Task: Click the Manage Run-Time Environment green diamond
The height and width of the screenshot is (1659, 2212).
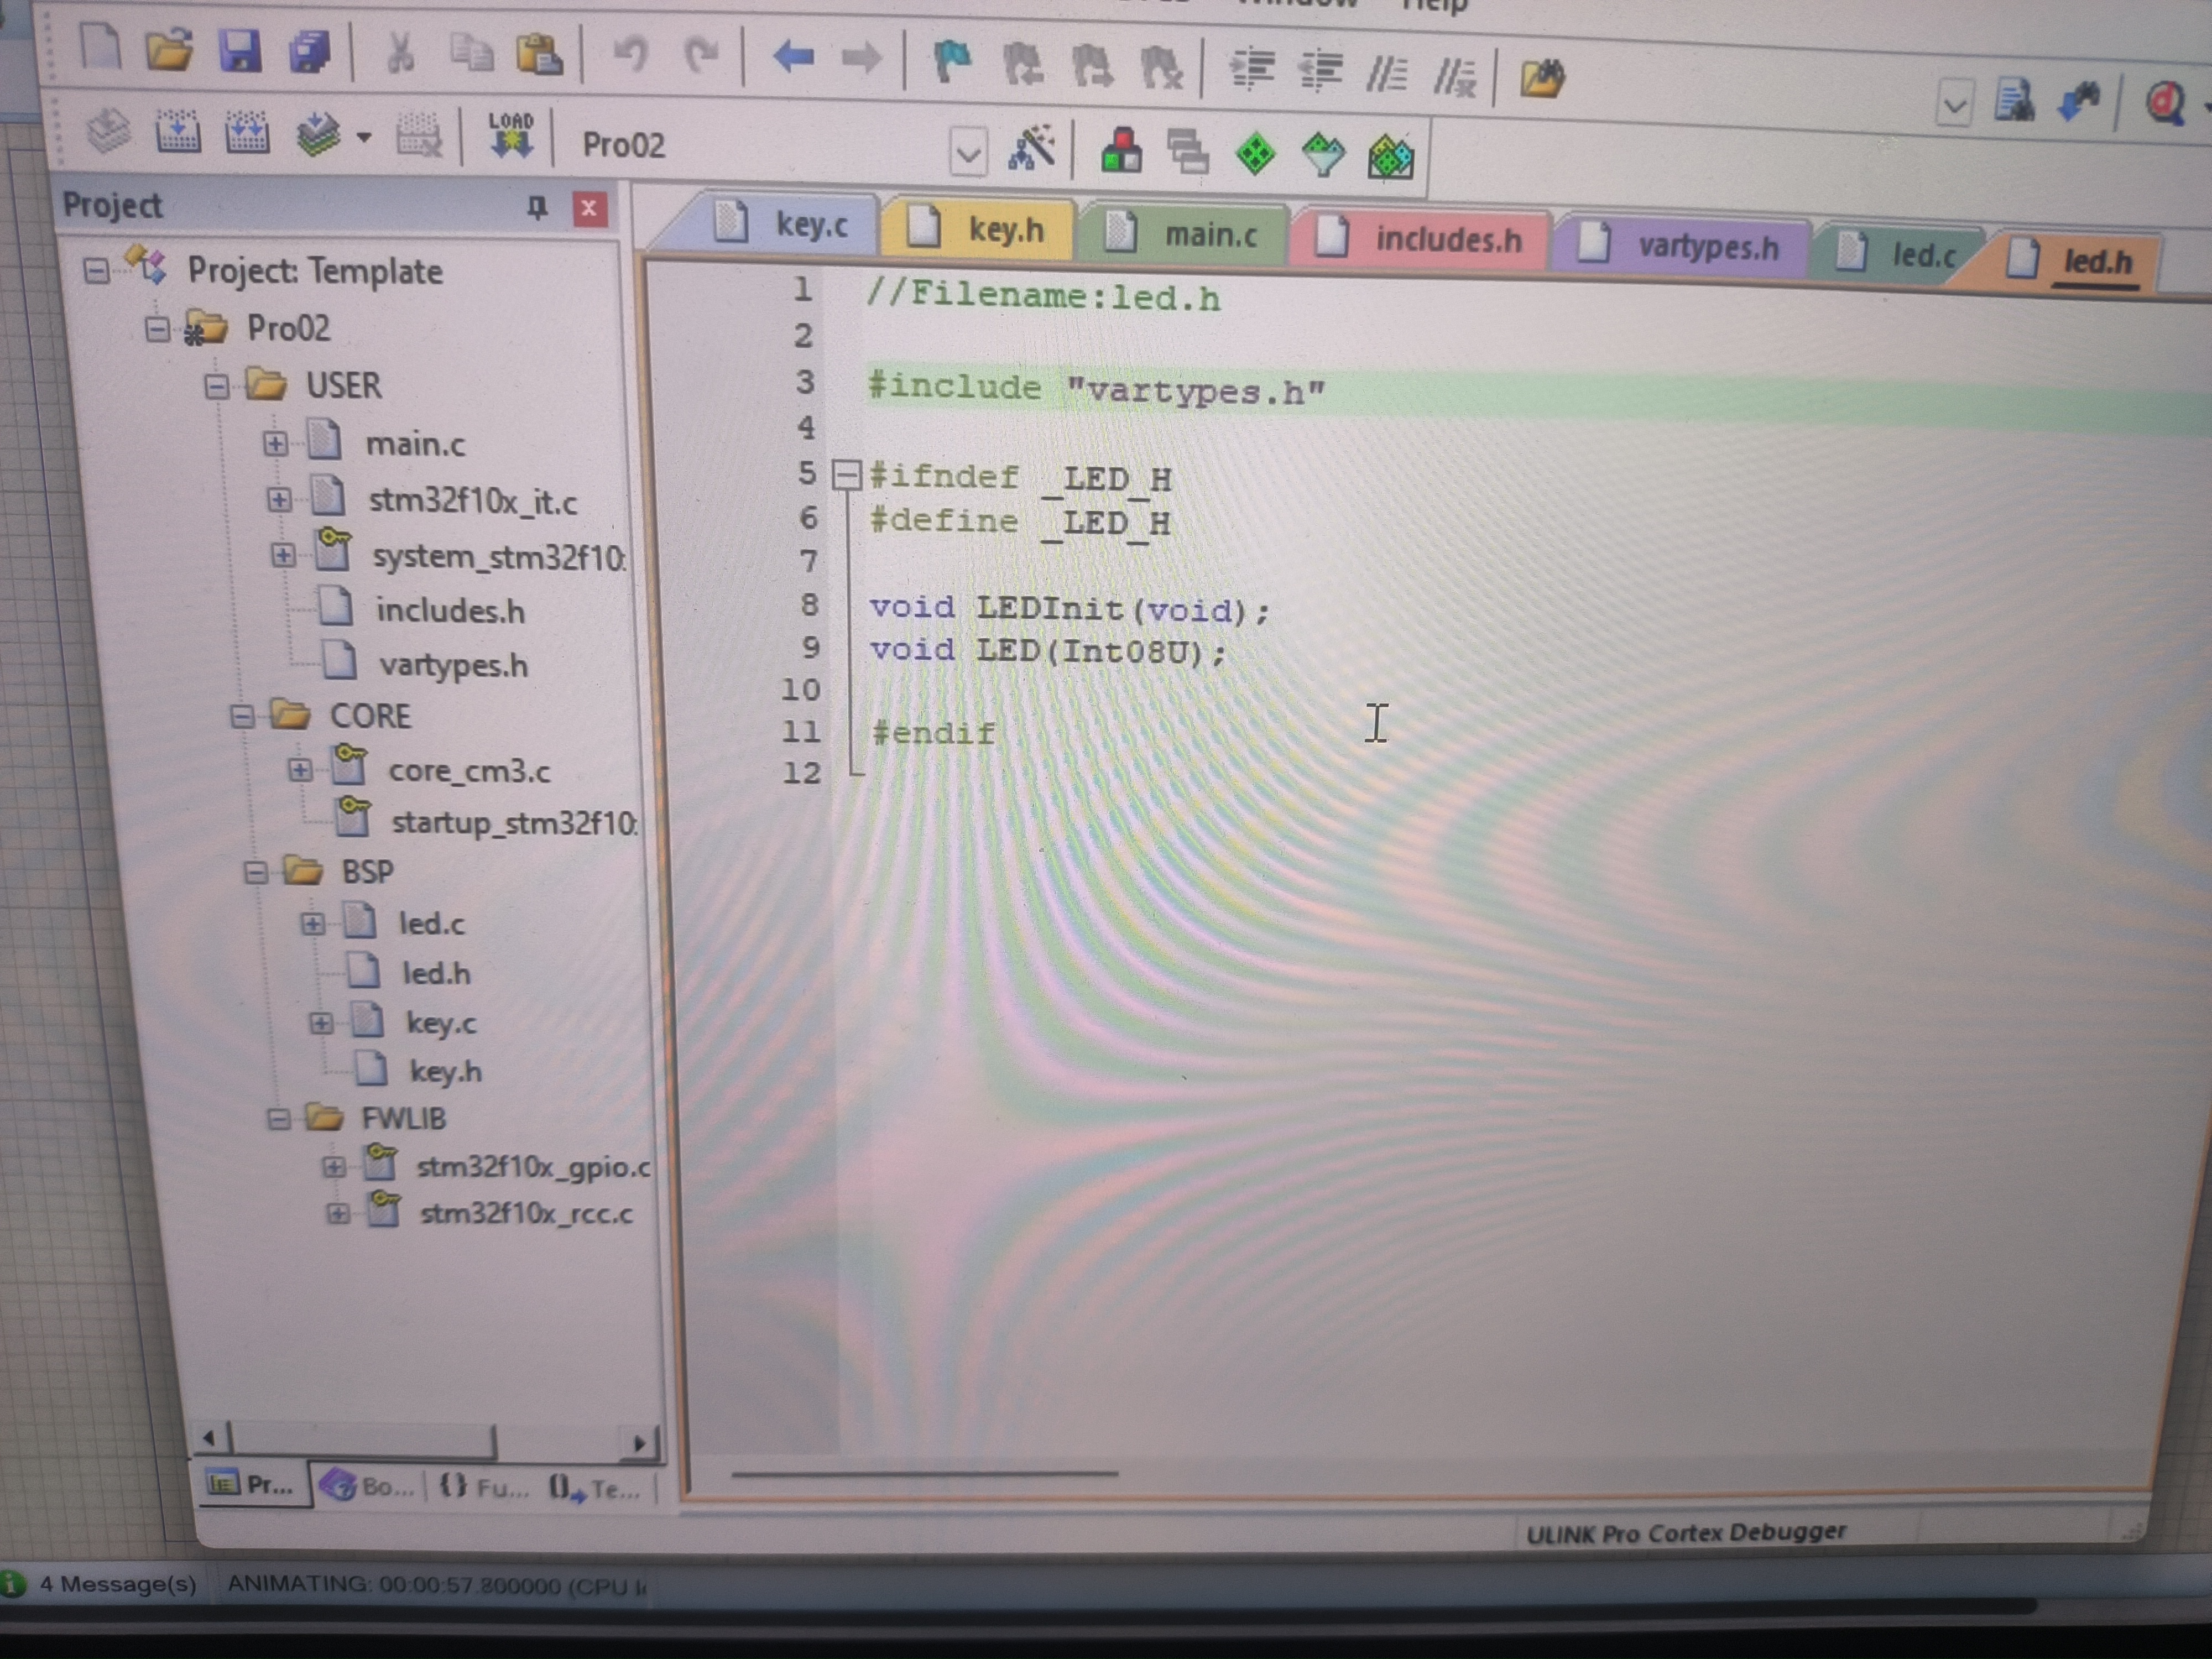Action: tap(1255, 154)
